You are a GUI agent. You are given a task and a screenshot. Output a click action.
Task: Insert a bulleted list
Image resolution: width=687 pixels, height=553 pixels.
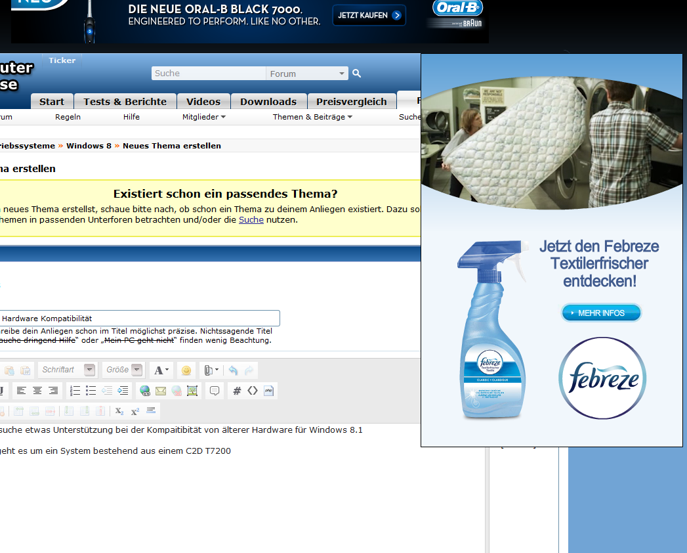pyautogui.click(x=91, y=390)
